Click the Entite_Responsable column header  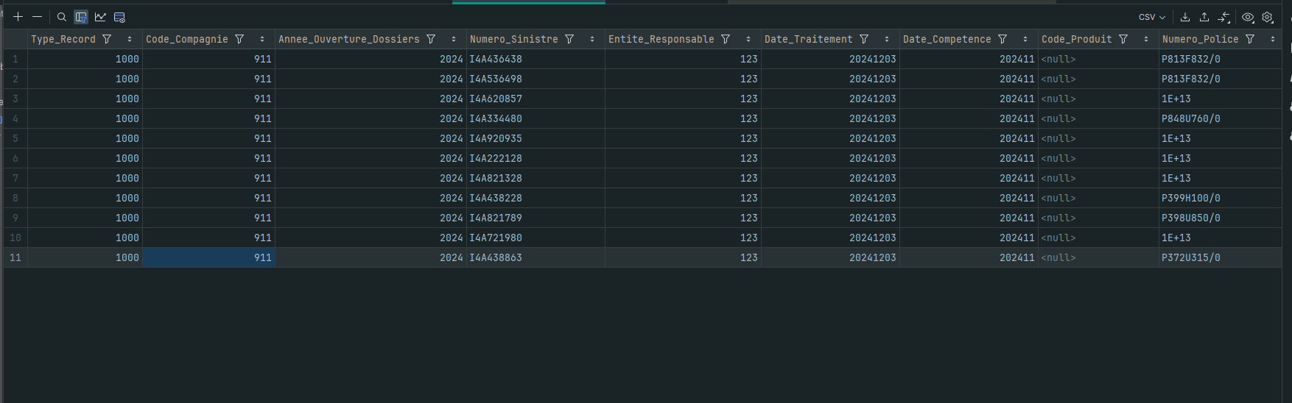661,39
